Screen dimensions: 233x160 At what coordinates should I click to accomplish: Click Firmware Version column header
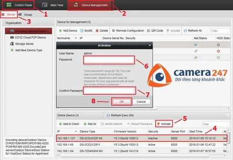125,131
